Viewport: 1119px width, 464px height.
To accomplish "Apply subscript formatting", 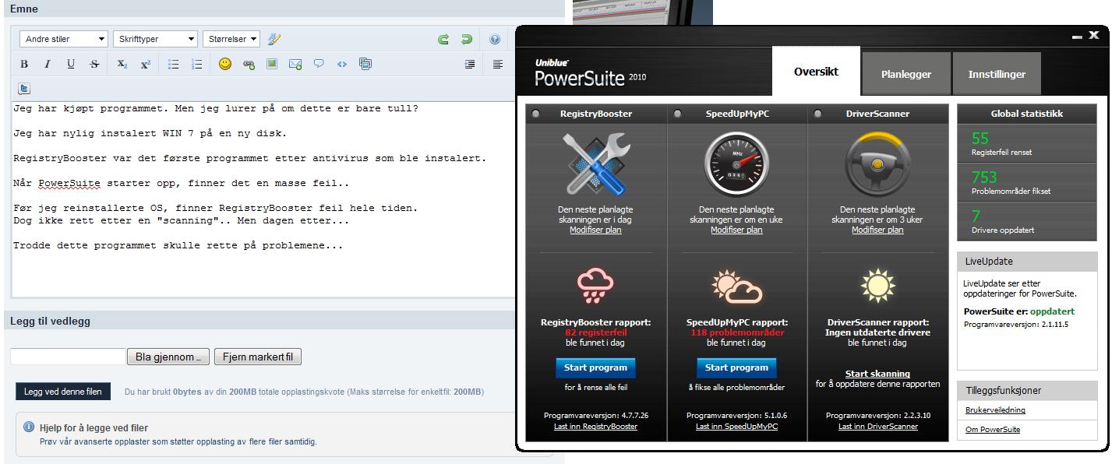I will [x=122, y=65].
